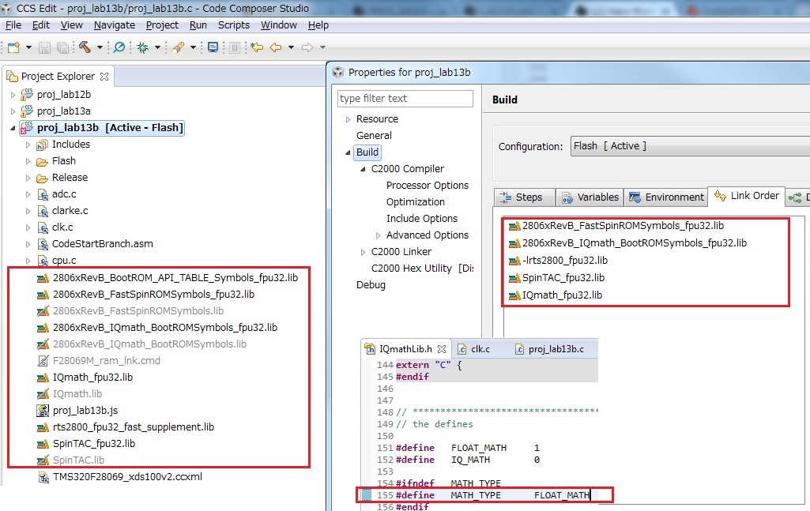
Task: Click the clk.c file icon in Project Explorer
Action: (43, 227)
